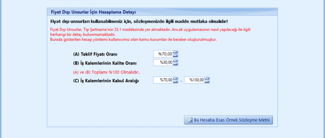Select the (A) Teklif Fiyatı Oranı label

click(x=96, y=54)
